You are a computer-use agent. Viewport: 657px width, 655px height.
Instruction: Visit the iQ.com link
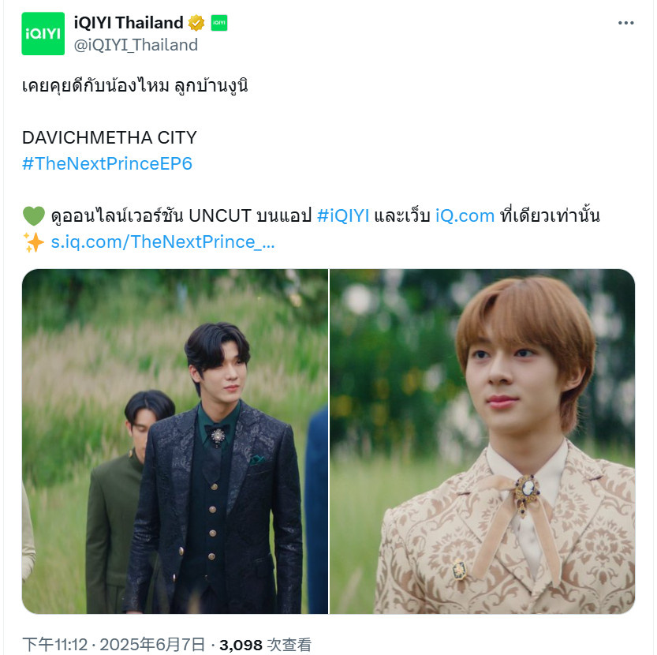[465, 215]
